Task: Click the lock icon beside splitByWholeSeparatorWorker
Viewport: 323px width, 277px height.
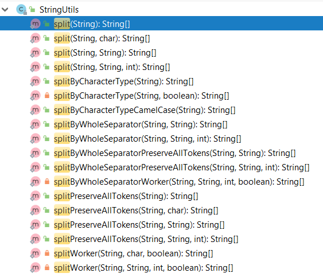Action: click(x=47, y=182)
